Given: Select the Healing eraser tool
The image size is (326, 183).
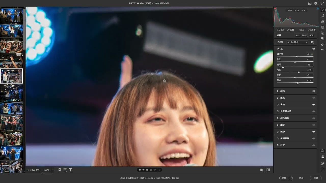Looking at the screenshot, I should pyautogui.click(x=323, y=22).
